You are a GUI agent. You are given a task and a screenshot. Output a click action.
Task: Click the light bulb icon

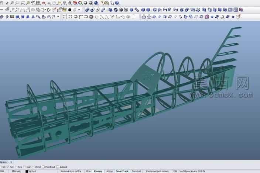64,3
